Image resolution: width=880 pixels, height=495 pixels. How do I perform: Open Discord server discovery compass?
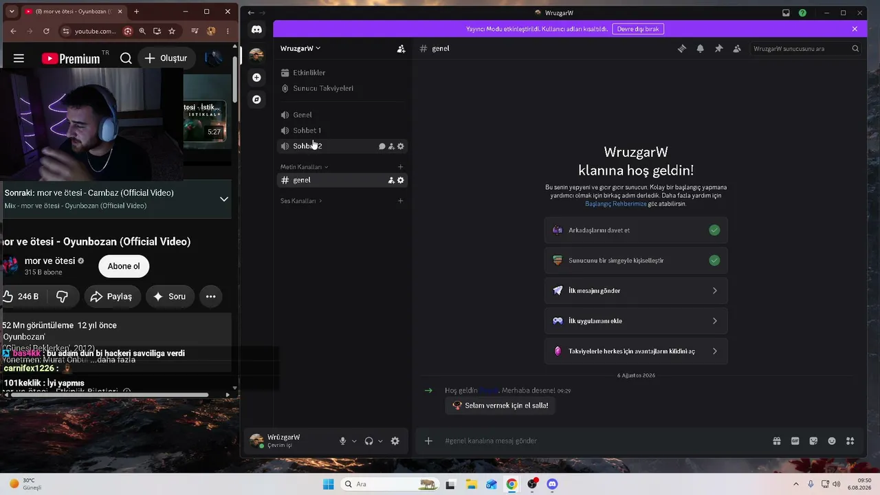coord(256,100)
